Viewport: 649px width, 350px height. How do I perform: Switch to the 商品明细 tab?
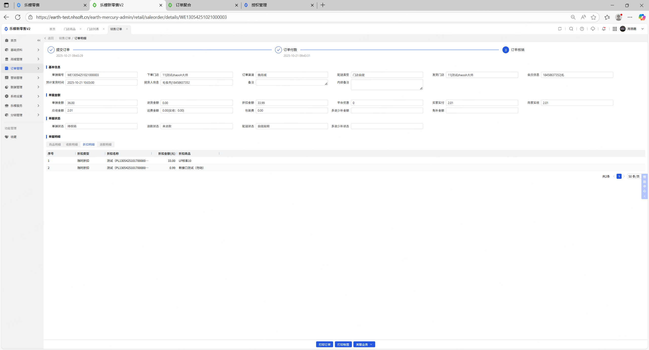(55, 145)
